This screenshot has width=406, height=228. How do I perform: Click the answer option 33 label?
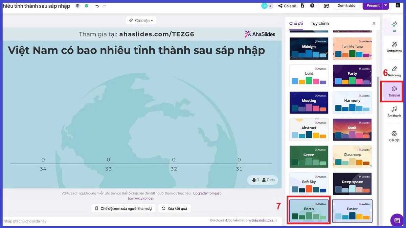108,169
